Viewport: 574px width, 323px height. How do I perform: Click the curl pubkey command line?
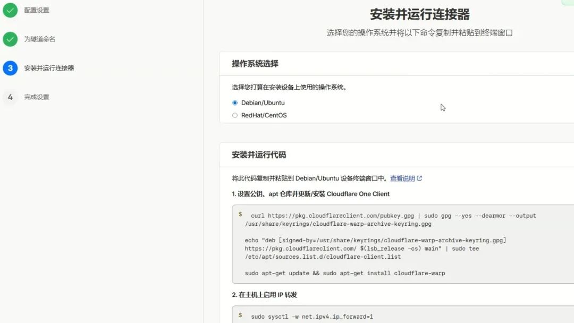393,216
